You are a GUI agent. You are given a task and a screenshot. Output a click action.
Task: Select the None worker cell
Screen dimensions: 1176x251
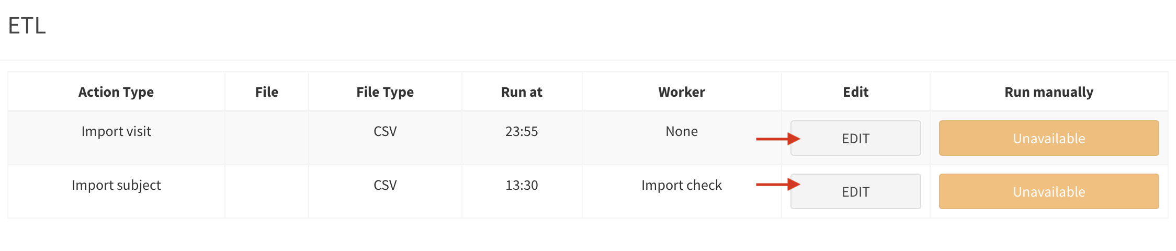click(x=682, y=131)
